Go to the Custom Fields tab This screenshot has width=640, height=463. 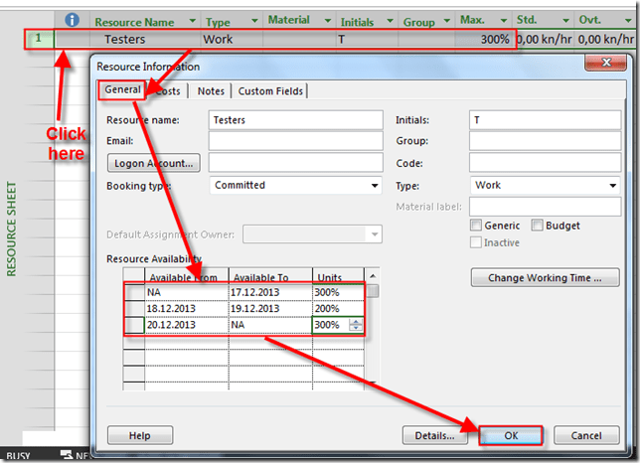pyautogui.click(x=269, y=90)
